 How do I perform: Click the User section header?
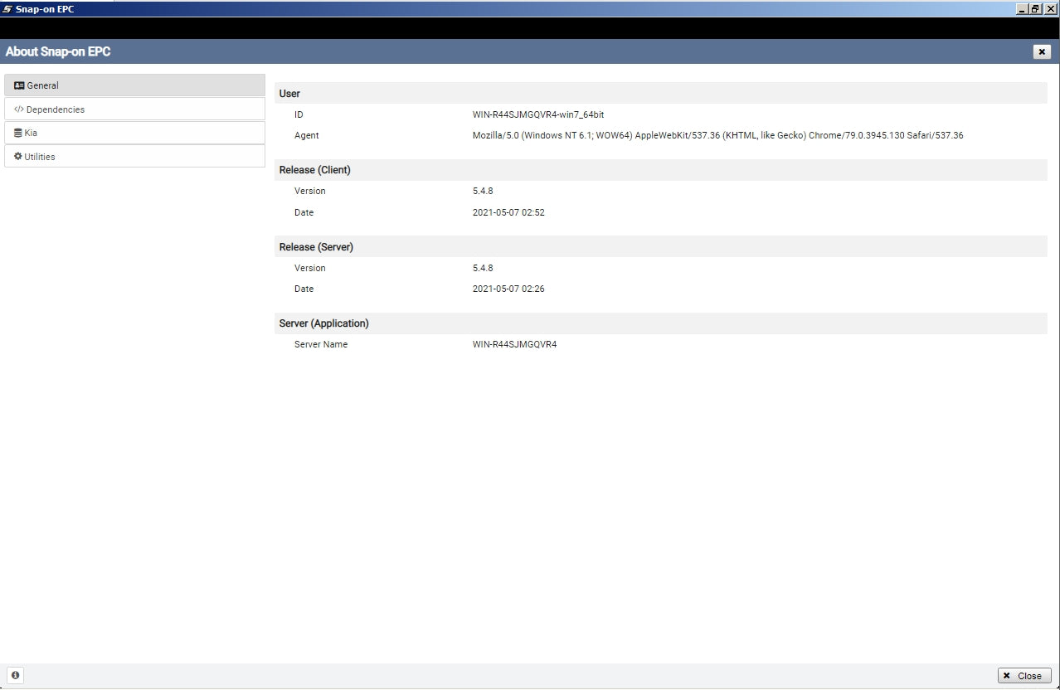pos(289,94)
